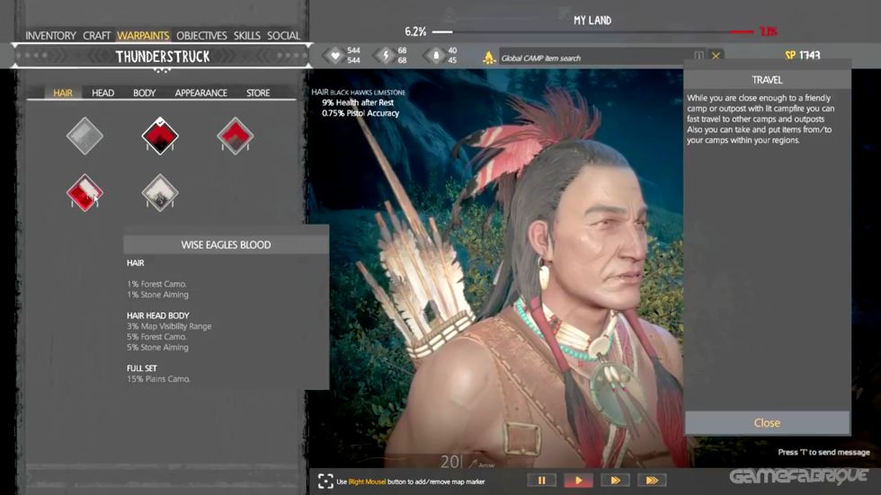This screenshot has height=495, width=881.
Task: Click the ammo bullet stat icon
Action: coord(435,55)
